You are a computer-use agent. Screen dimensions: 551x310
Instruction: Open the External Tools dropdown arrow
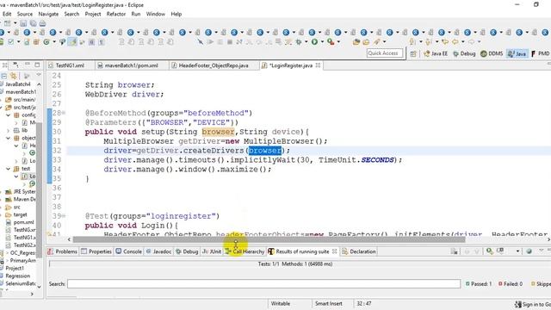(x=338, y=42)
